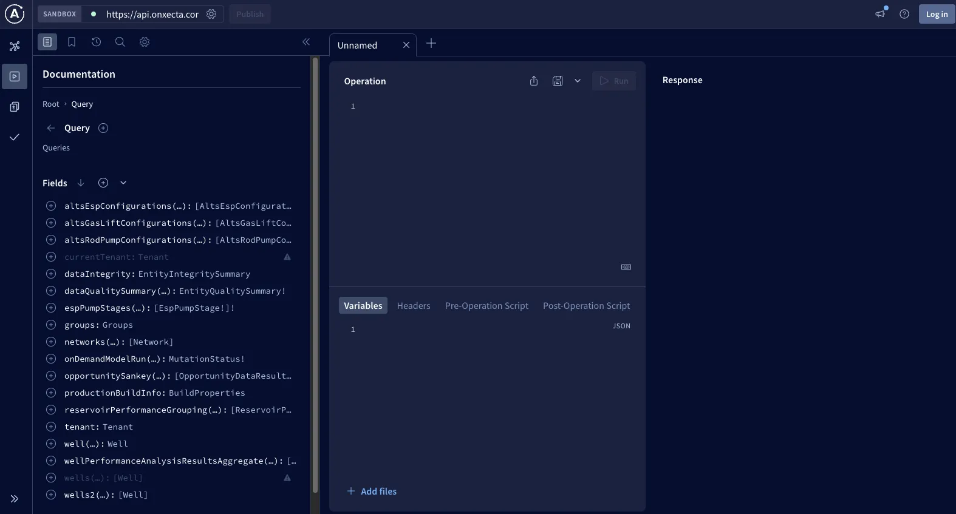Click the Root breadcrumb link
This screenshot has height=514, width=956.
(51, 104)
